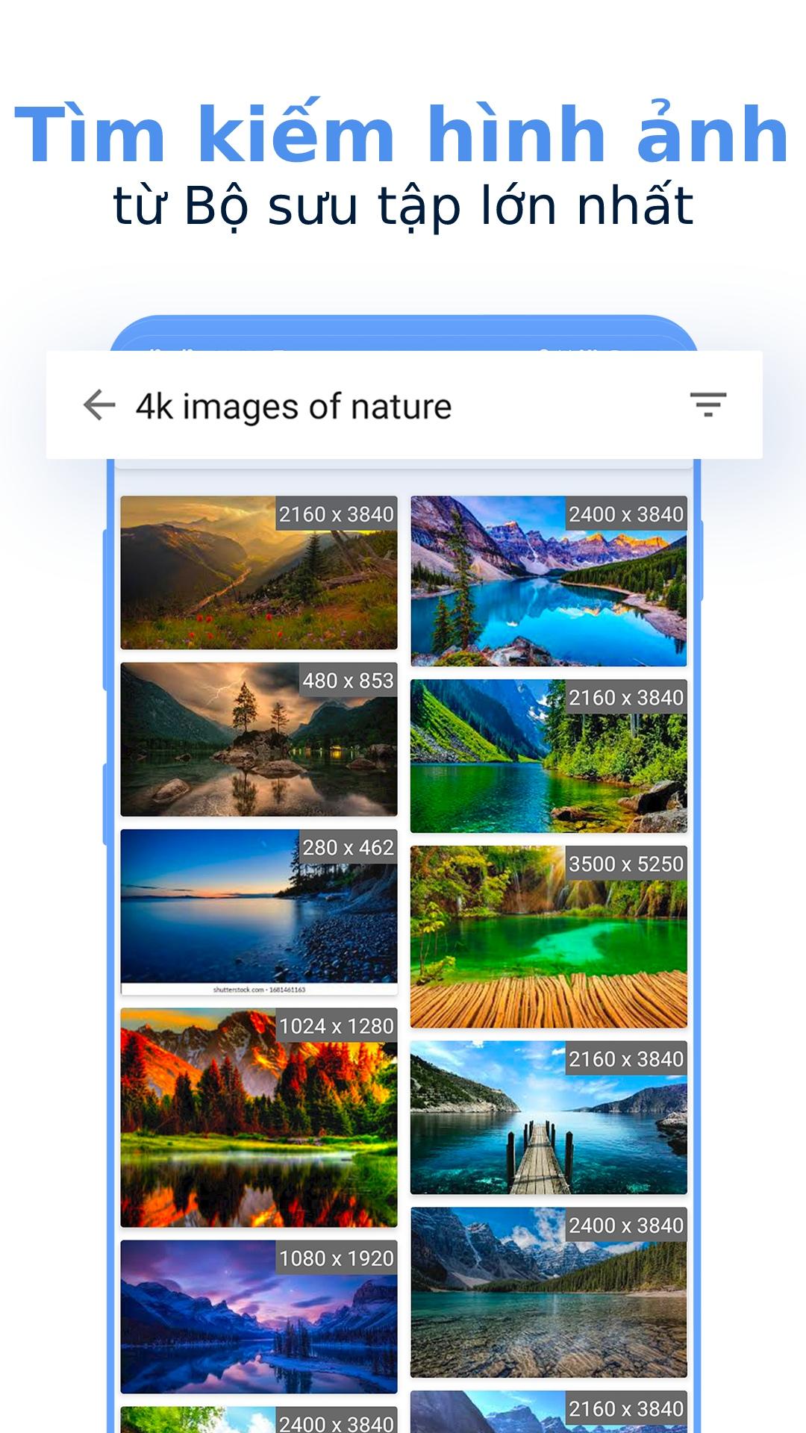Image resolution: width=806 pixels, height=1433 pixels.
Task: Open the red autumn forest 1024 x 1280 image
Action: point(259,1117)
